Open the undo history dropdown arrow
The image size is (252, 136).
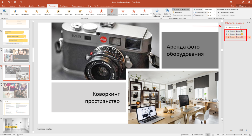coord(11,2)
